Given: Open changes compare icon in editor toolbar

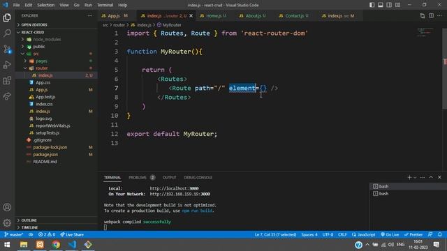Looking at the screenshot, I should click(x=423, y=15).
